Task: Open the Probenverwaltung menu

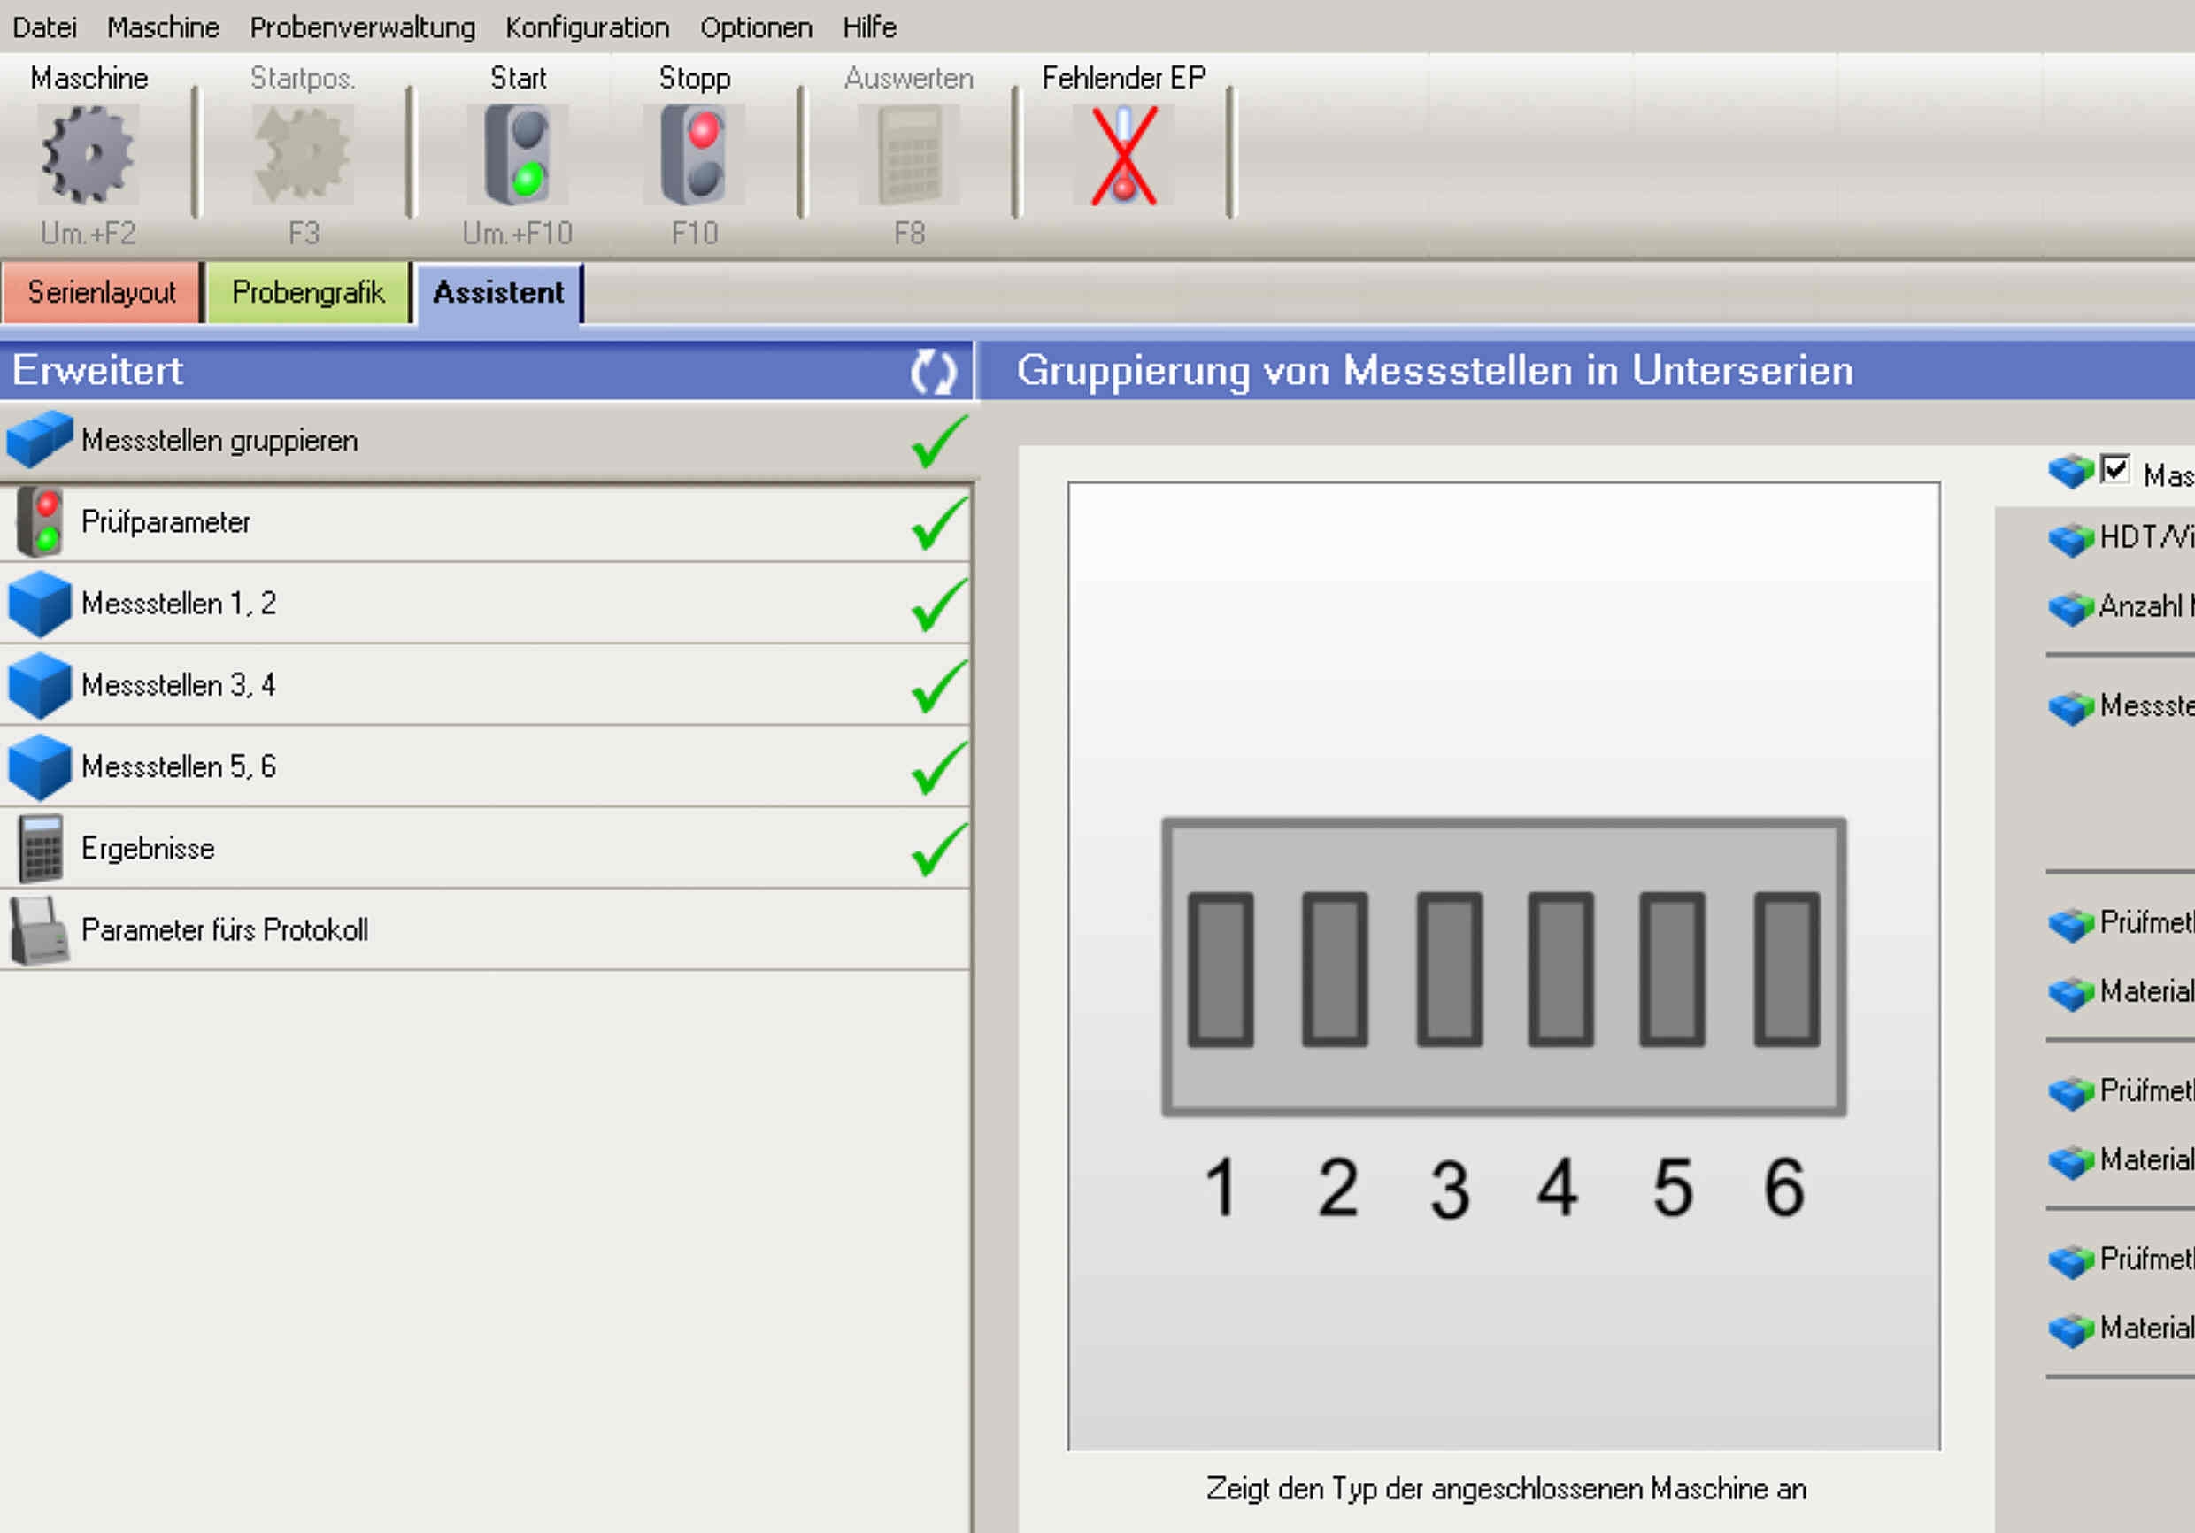Action: tap(362, 27)
